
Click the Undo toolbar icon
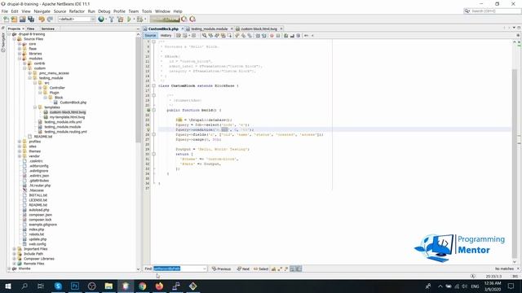[42, 20]
